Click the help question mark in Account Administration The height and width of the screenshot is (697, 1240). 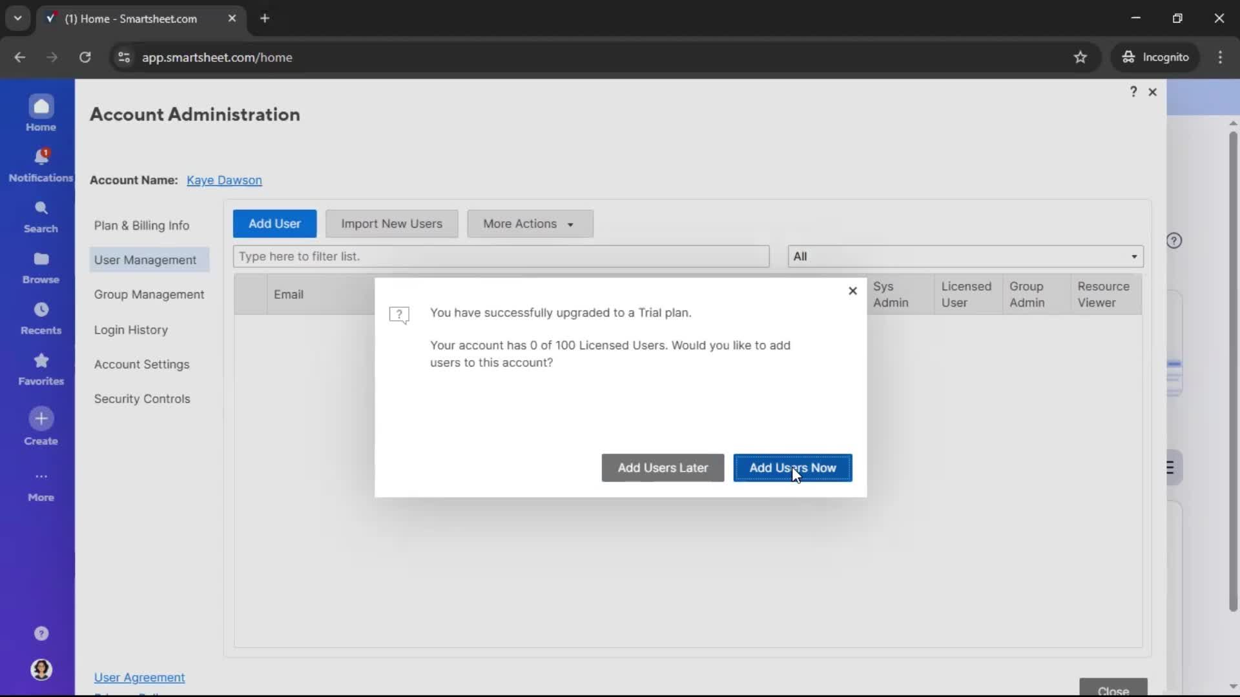(x=1133, y=92)
